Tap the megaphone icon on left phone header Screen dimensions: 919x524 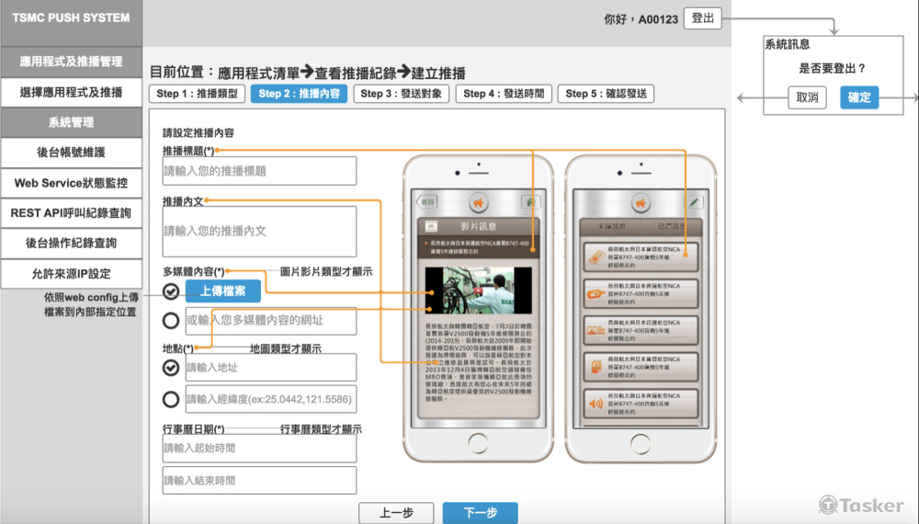point(478,201)
